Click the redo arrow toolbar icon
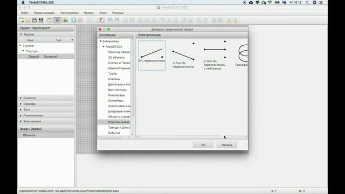Image resolution: width=345 pixels, height=194 pixels. tap(117, 20)
